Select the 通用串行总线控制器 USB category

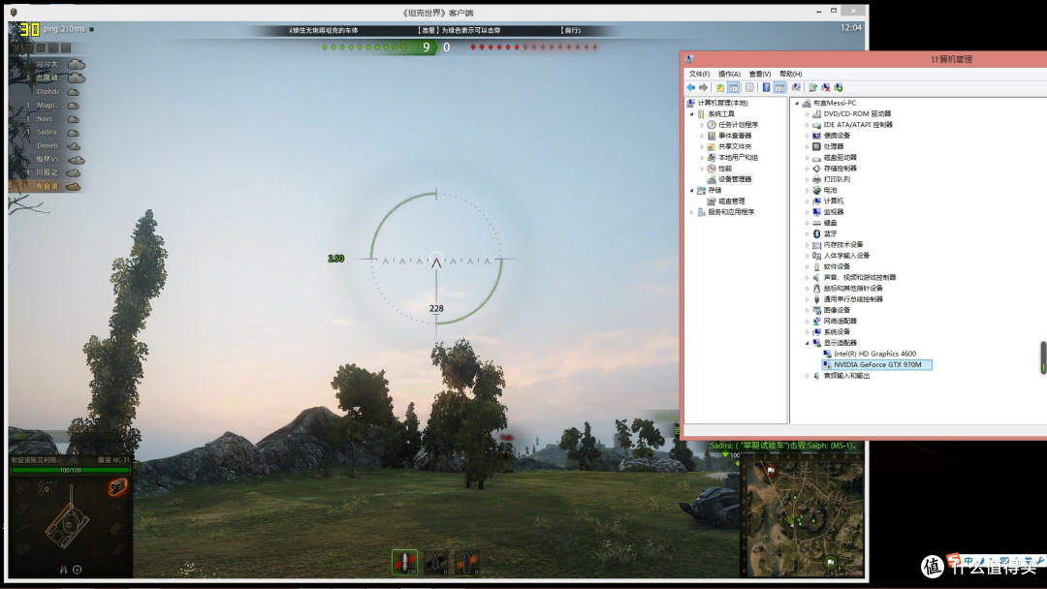(853, 298)
